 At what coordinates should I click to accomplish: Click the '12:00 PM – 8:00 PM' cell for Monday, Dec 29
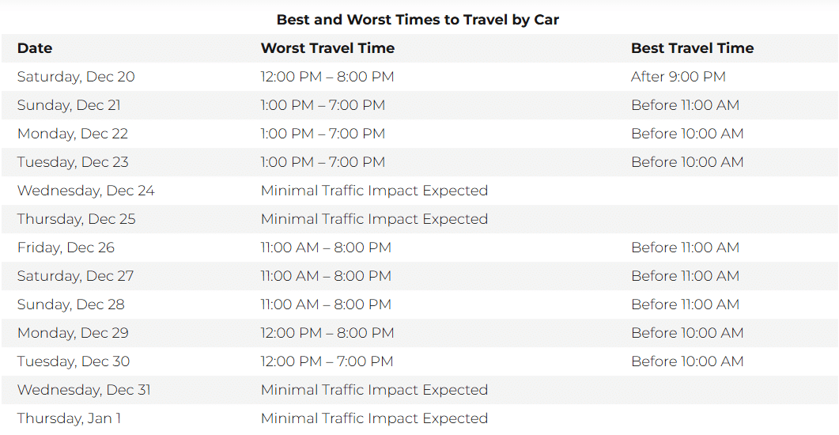[x=327, y=333]
